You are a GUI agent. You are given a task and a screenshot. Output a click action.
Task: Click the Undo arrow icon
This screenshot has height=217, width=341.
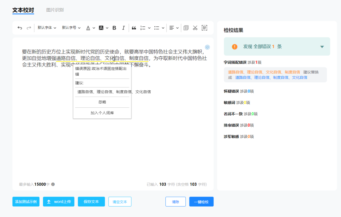tap(20, 28)
